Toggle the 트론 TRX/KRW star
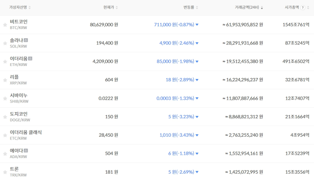The height and width of the screenshot is (181, 314). [5, 172]
